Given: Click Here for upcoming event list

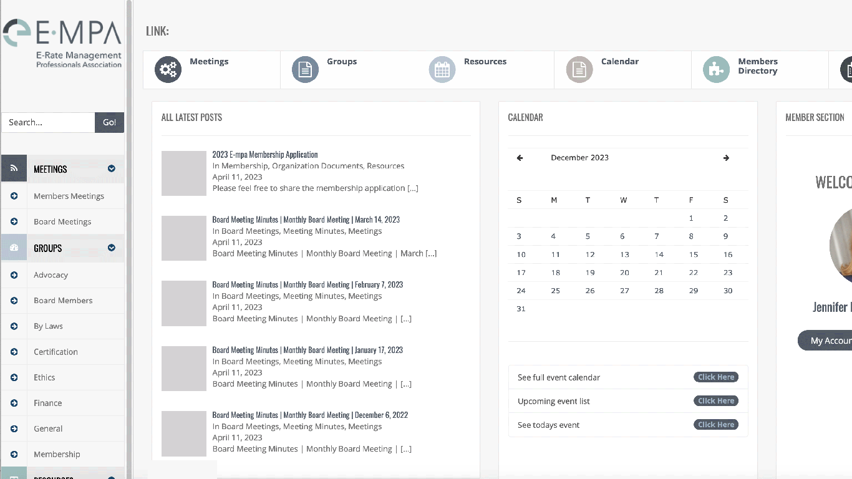Looking at the screenshot, I should tap(716, 401).
